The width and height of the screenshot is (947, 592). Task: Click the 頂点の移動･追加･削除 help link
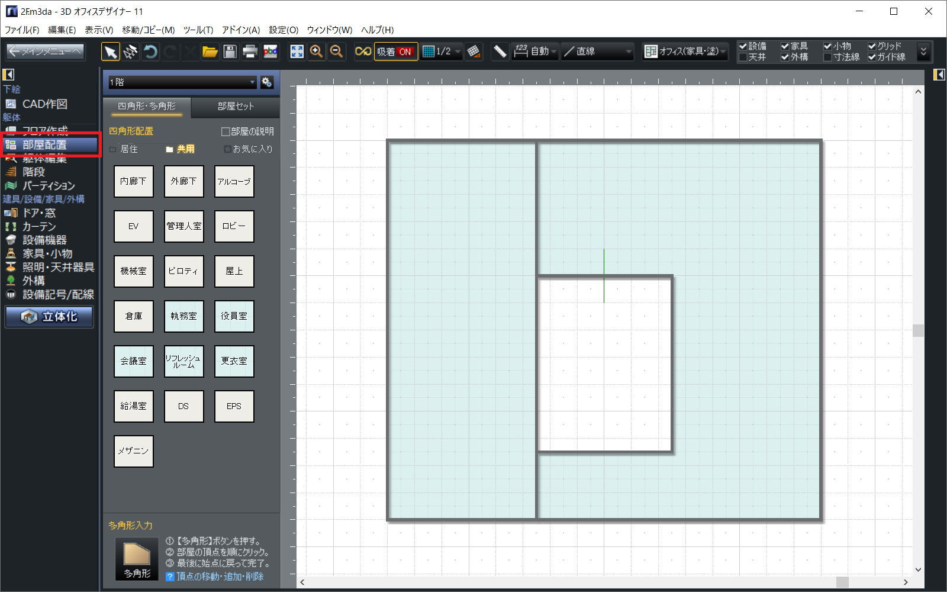(220, 577)
